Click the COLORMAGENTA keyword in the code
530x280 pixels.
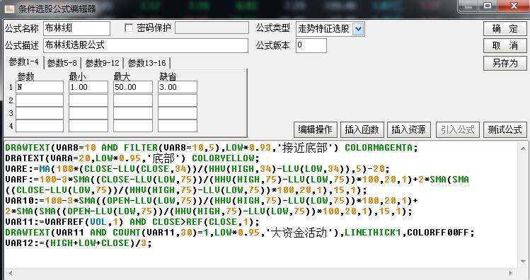click(379, 148)
